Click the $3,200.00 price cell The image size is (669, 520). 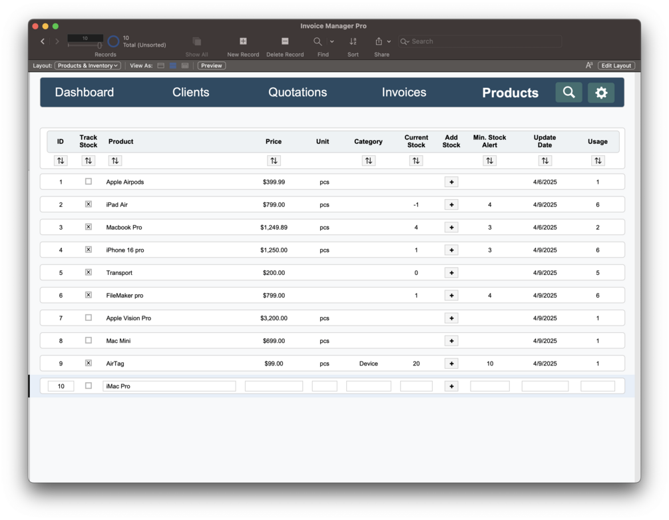[x=274, y=318]
